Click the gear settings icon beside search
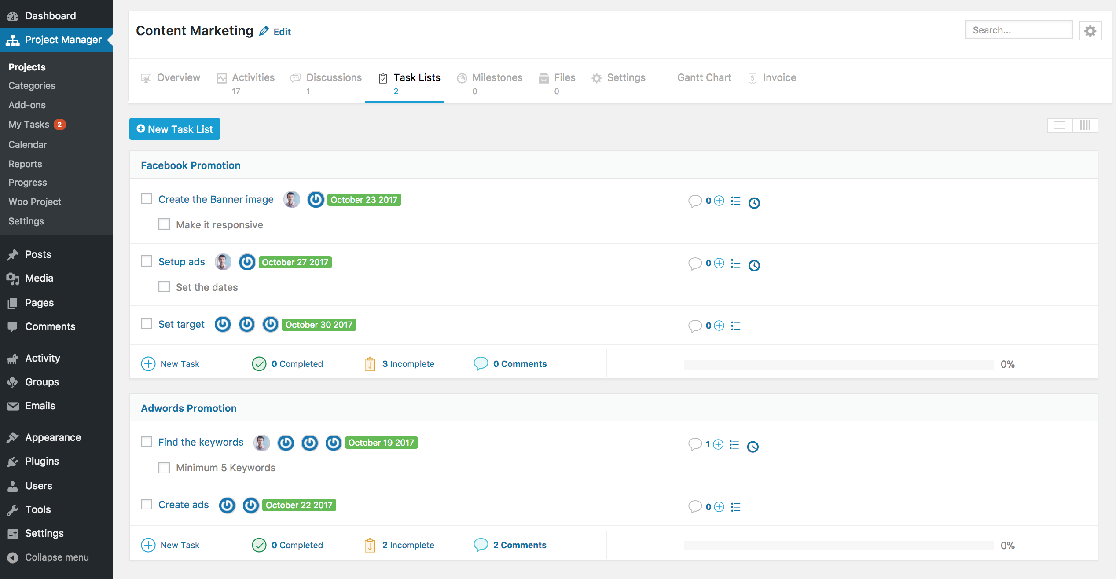Image resolution: width=1116 pixels, height=579 pixels. 1090,31
